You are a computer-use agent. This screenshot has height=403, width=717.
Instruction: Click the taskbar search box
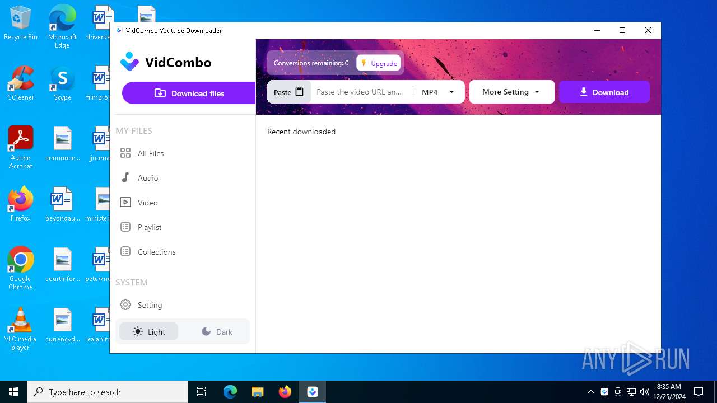tap(108, 392)
